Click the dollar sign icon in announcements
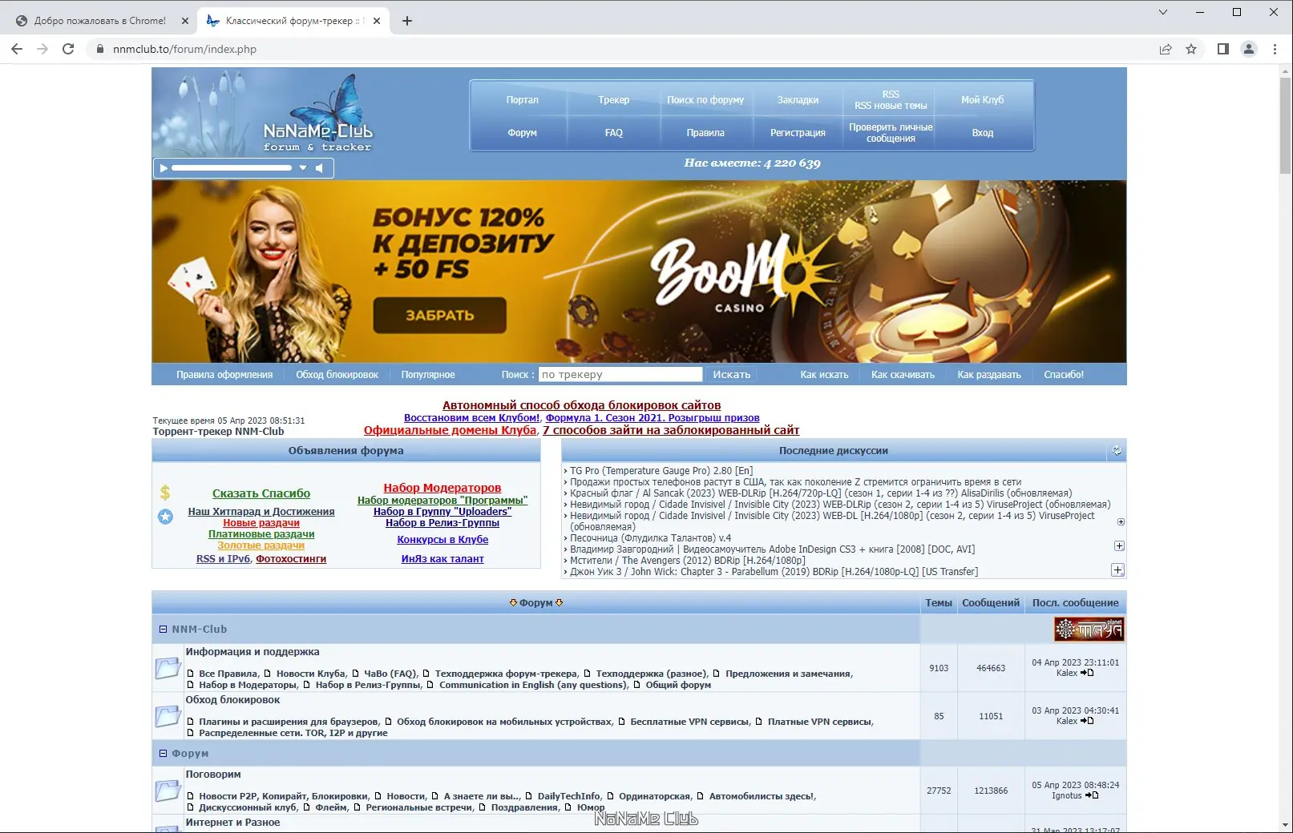This screenshot has height=833, width=1293. (165, 493)
